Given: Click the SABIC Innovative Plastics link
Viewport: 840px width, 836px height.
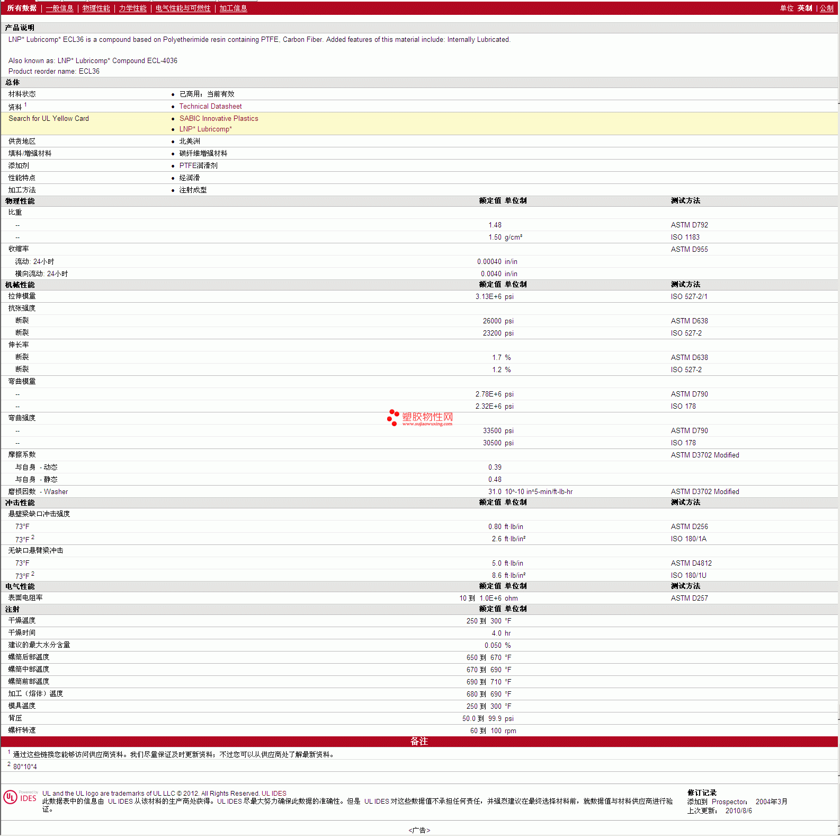Looking at the screenshot, I should (x=218, y=119).
